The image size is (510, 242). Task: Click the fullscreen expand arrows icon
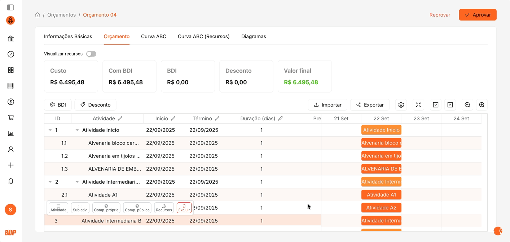point(418,105)
